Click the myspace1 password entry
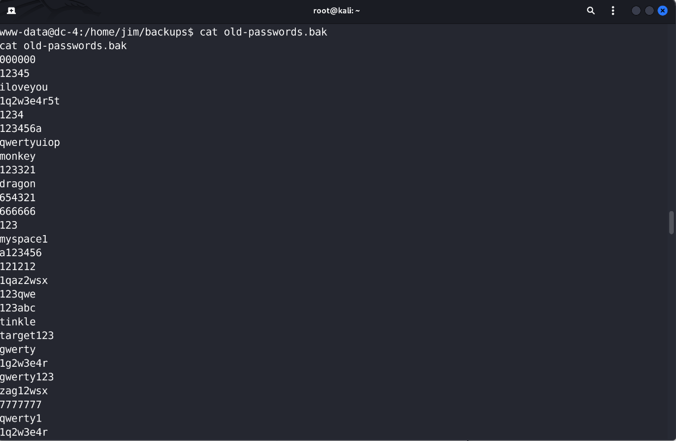Image resolution: width=676 pixels, height=441 pixels. 24,239
